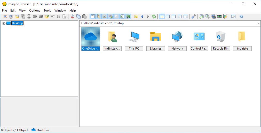Open the Window menu

click(60, 11)
